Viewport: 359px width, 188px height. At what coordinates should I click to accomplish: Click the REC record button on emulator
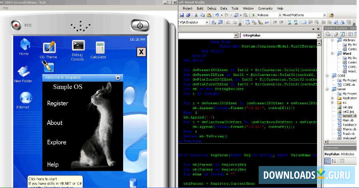point(16,25)
